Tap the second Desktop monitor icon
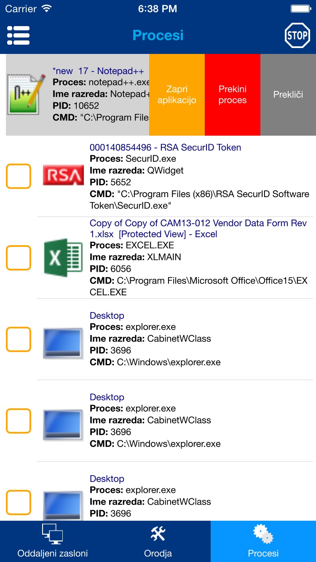316x562 pixels. (63, 421)
